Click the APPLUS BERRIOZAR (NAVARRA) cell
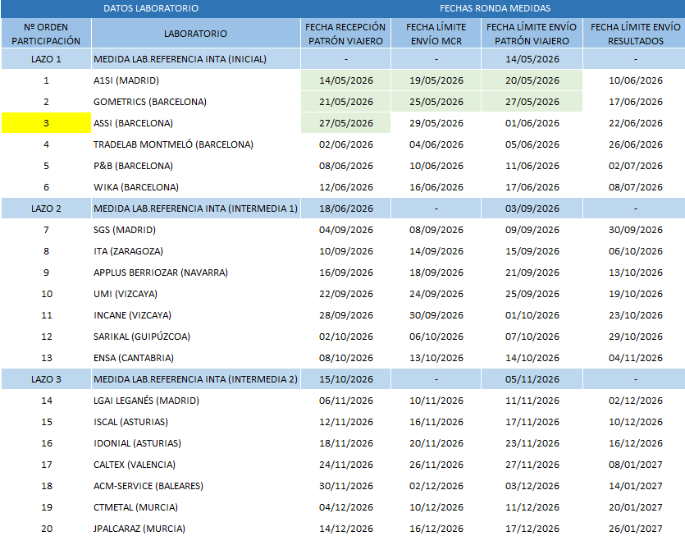Image resolution: width=685 pixels, height=536 pixels. 196,273
